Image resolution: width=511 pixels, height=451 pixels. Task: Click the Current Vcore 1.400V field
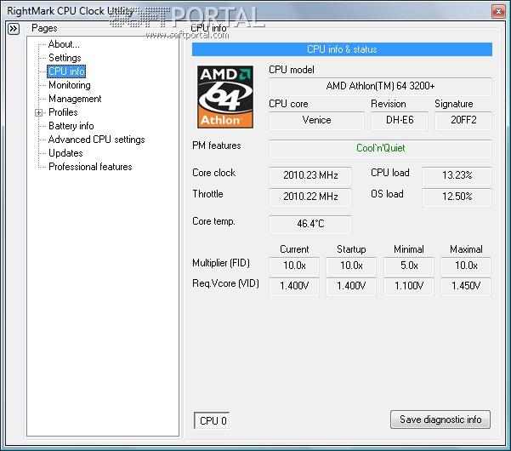pos(294,287)
